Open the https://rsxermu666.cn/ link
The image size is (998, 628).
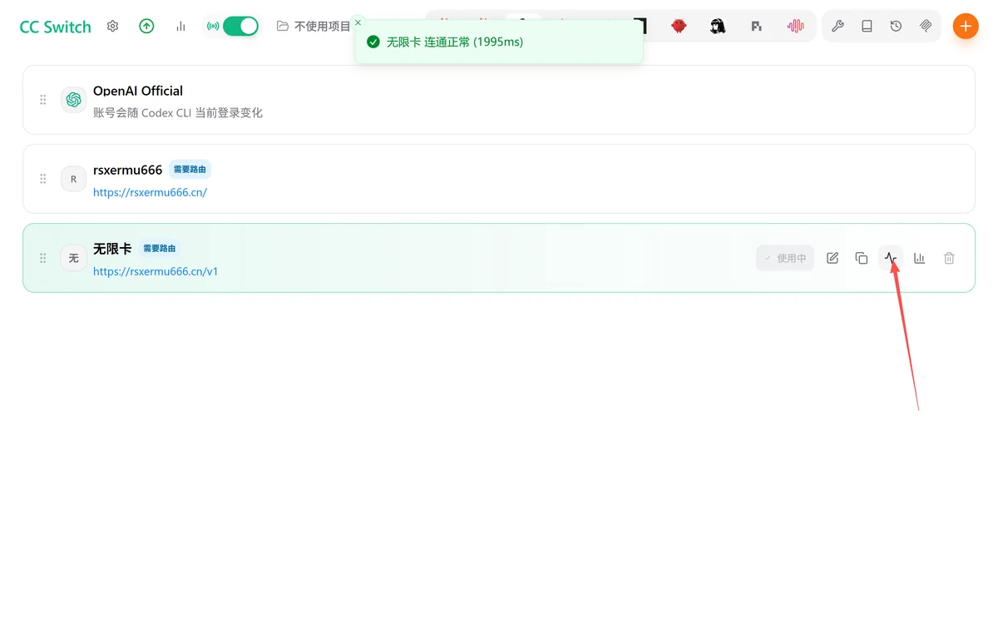pyautogui.click(x=150, y=192)
